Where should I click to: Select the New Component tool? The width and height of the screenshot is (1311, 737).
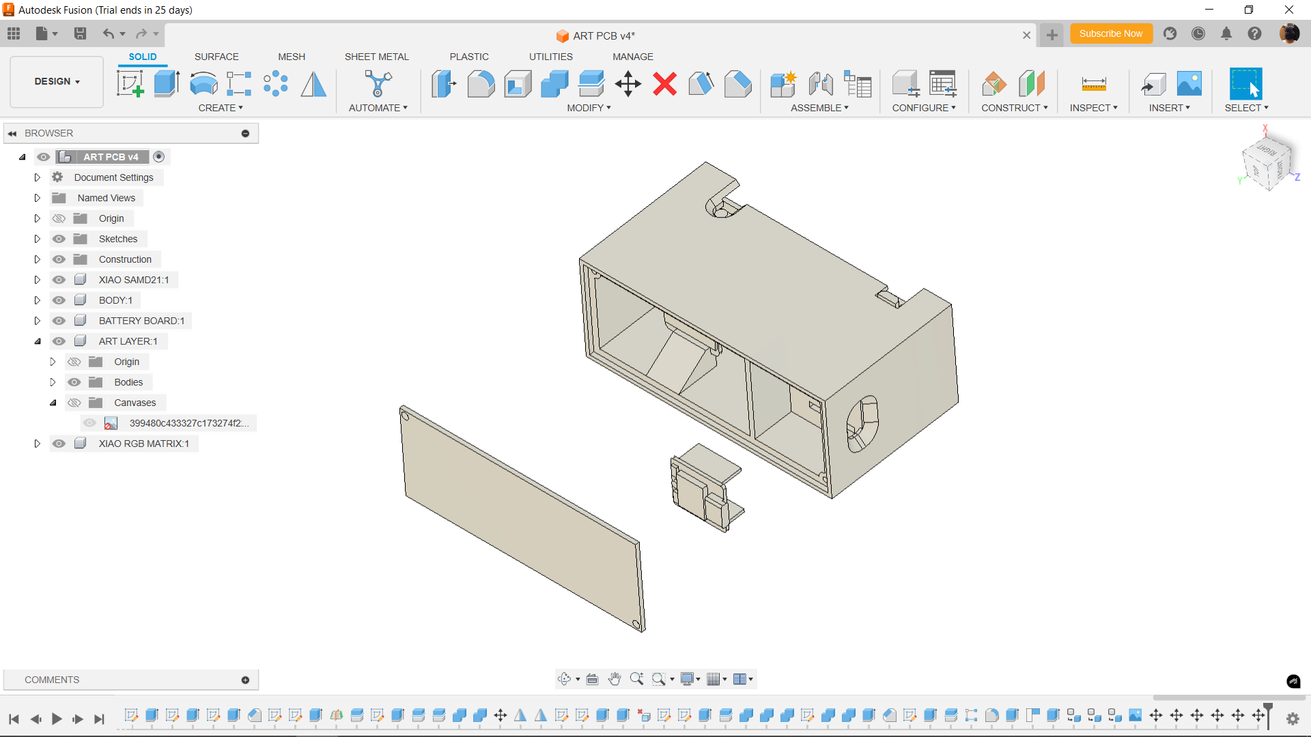pos(783,84)
